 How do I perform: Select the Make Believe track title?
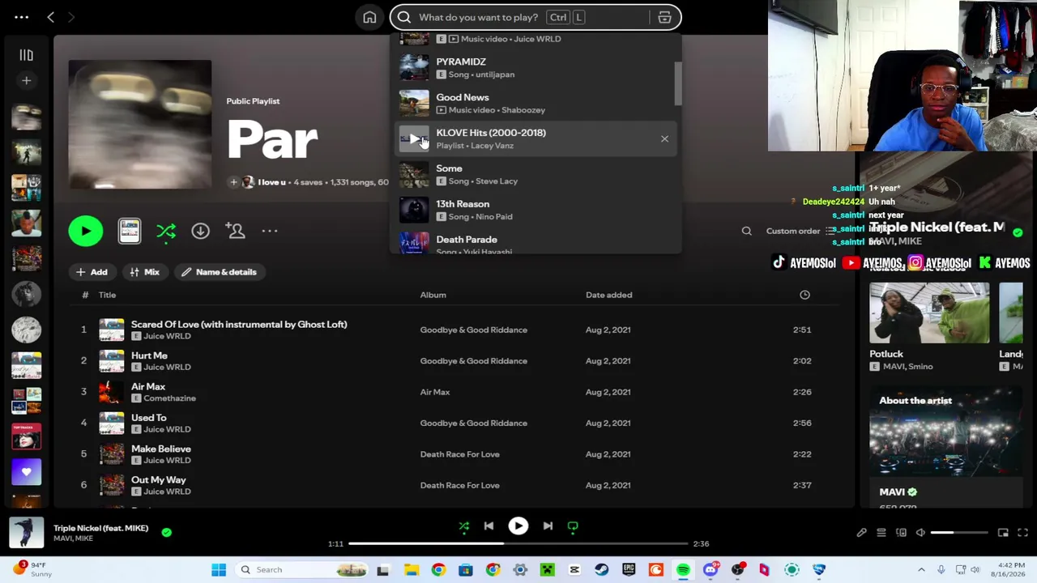pyautogui.click(x=161, y=449)
